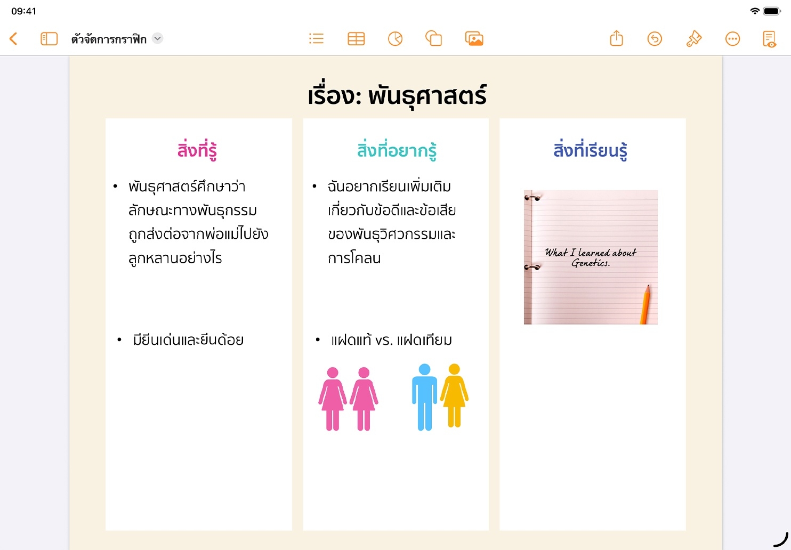Undo the last action
The image size is (791, 550).
pos(655,38)
